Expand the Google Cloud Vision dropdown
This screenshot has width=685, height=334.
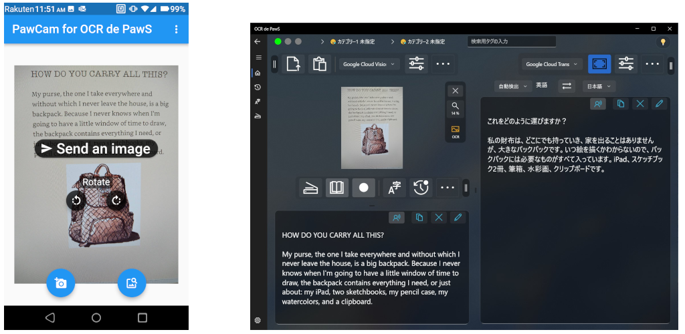pos(369,64)
